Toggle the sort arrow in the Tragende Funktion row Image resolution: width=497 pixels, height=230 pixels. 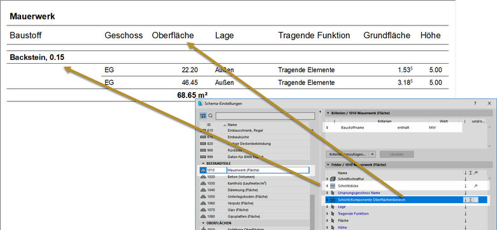pyautogui.click(x=465, y=214)
